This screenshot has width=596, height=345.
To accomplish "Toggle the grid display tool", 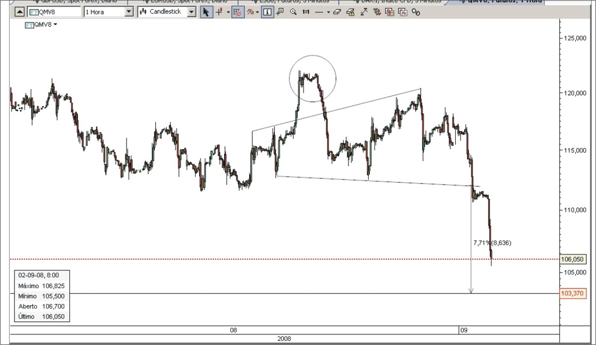I will 237,12.
